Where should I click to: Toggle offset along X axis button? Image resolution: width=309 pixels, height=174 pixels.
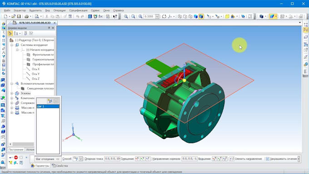click(137, 159)
